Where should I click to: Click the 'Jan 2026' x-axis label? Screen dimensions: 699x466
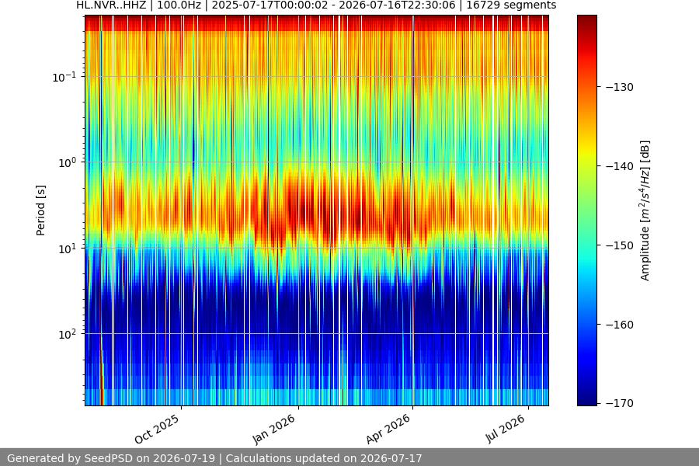click(x=273, y=429)
